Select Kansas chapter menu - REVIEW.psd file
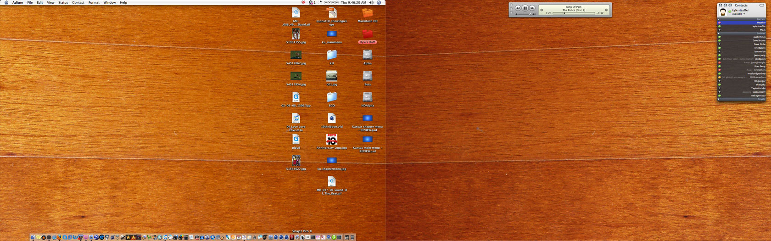This screenshot has height=241, width=771. click(x=368, y=118)
